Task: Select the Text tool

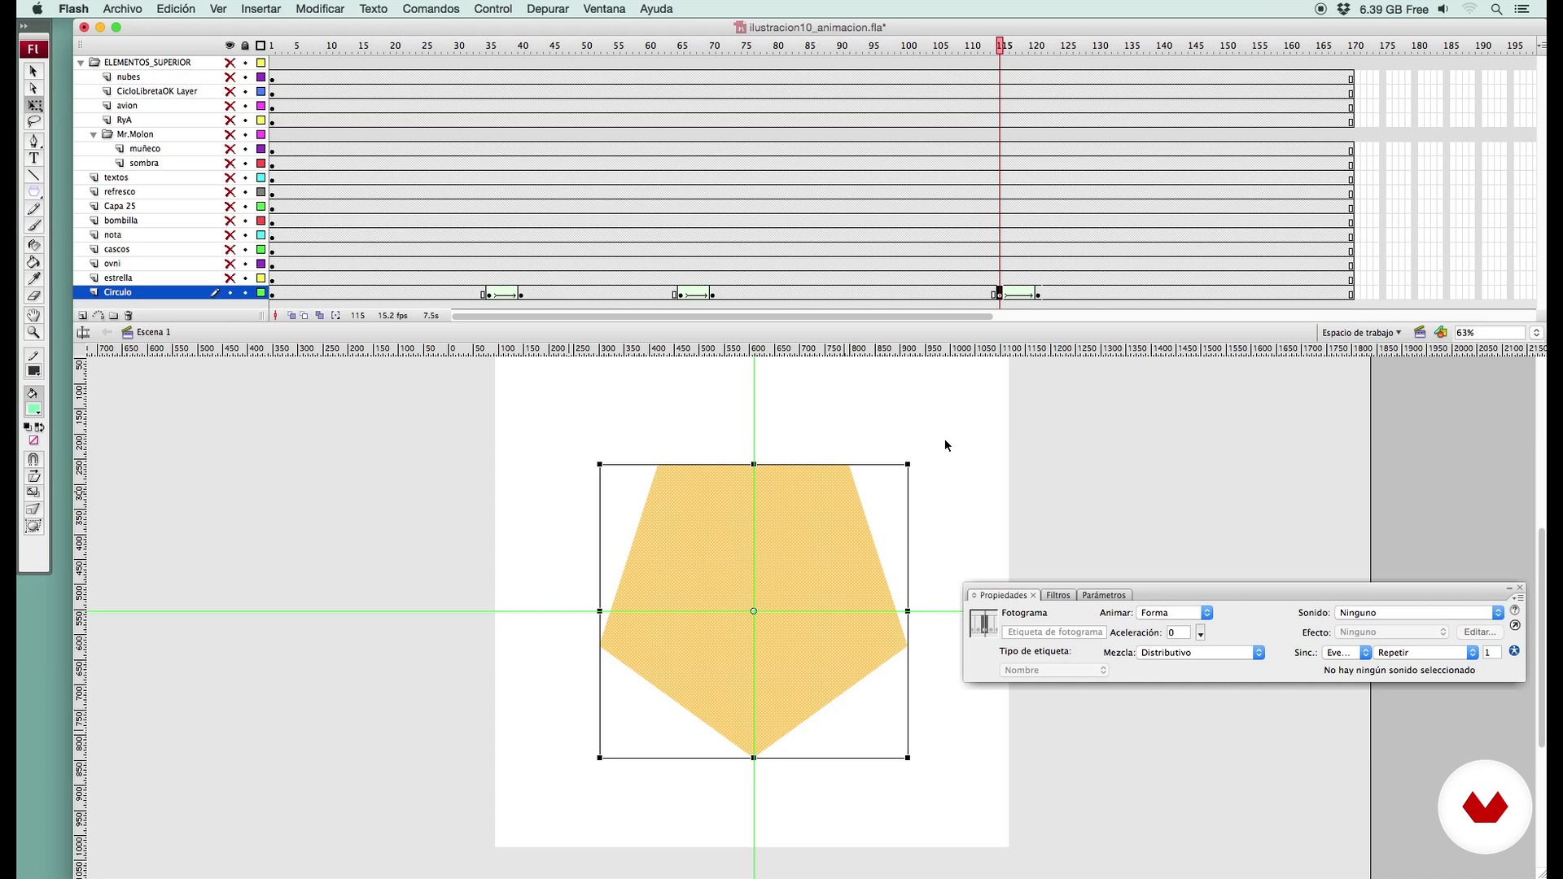Action: pyautogui.click(x=33, y=158)
